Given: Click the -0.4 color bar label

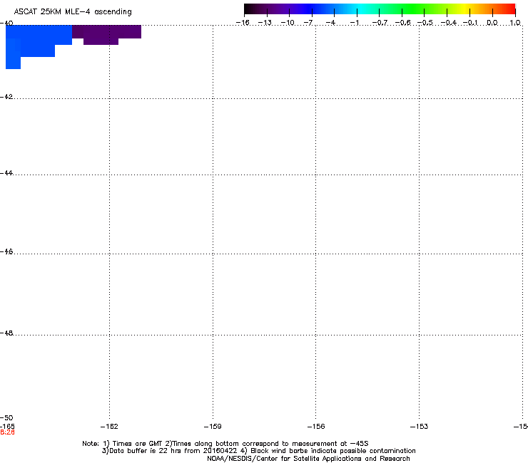Looking at the screenshot, I should point(449,23).
